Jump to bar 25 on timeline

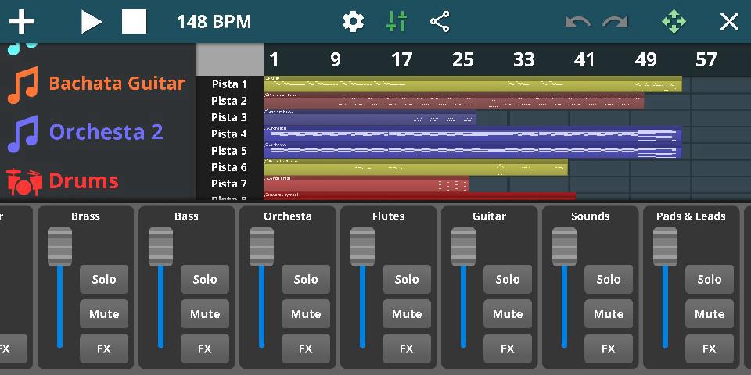click(x=462, y=60)
